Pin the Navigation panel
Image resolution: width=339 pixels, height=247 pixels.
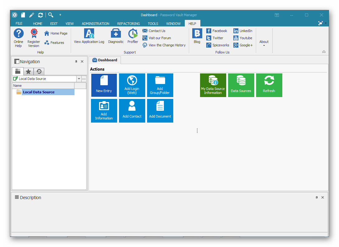pyautogui.click(x=76, y=62)
